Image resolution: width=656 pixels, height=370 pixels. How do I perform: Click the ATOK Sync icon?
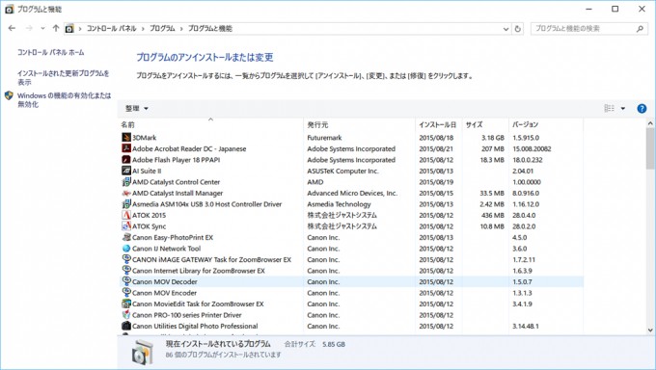126,225
